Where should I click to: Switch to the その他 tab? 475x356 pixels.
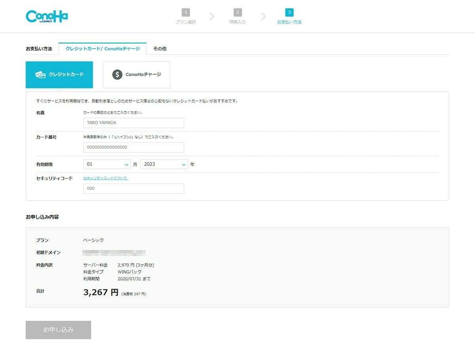pyautogui.click(x=160, y=48)
